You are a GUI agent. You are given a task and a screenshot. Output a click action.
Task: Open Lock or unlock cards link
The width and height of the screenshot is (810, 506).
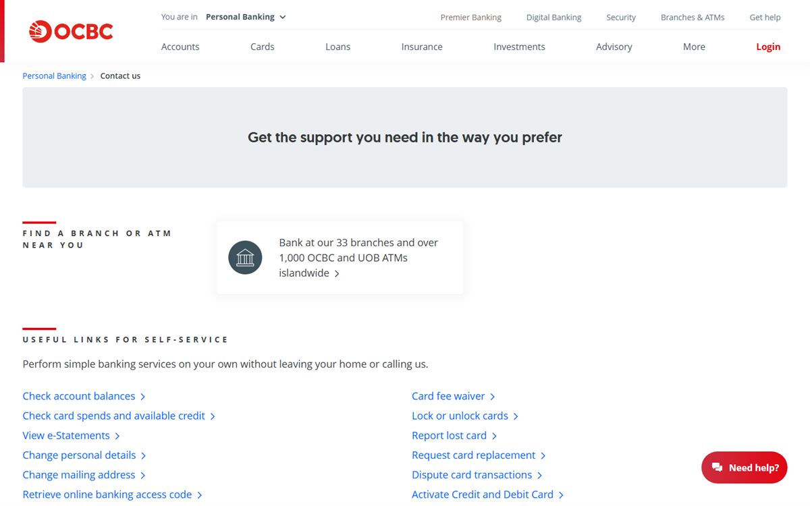click(x=465, y=416)
